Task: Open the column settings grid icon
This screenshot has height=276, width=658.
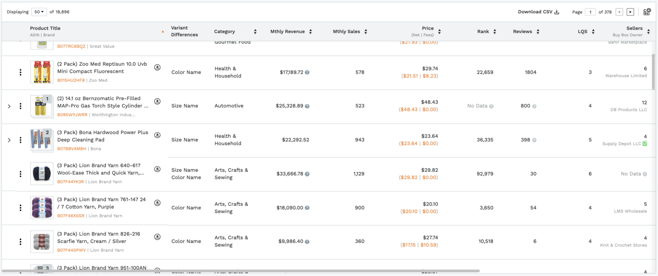Action: click(x=647, y=12)
